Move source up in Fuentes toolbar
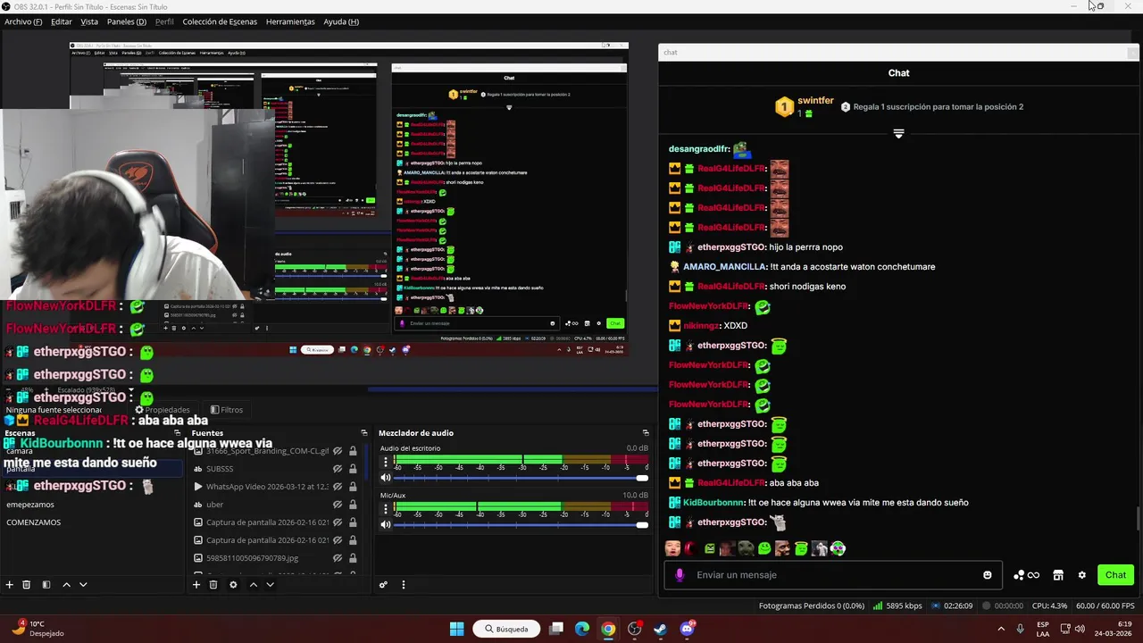Screen dimensions: 1143x643 tap(253, 585)
